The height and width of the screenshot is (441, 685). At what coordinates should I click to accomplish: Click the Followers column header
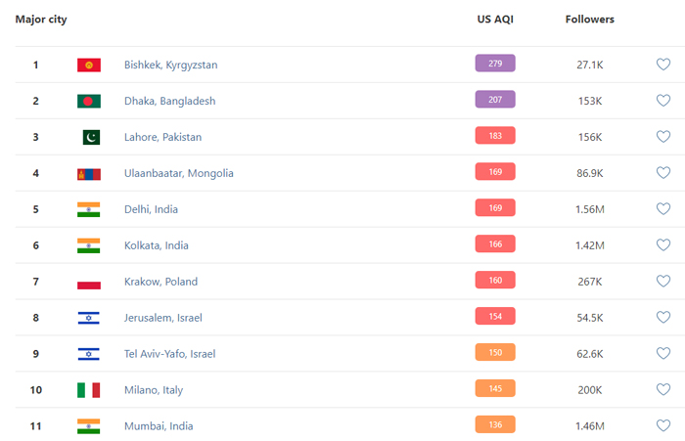tap(590, 20)
